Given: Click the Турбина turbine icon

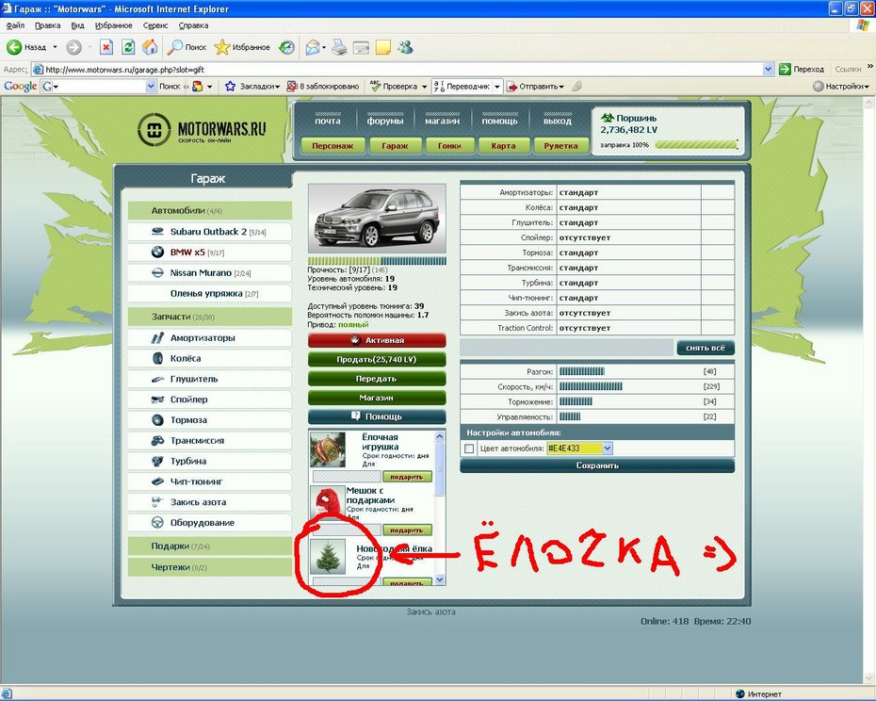Looking at the screenshot, I should coord(157,461).
